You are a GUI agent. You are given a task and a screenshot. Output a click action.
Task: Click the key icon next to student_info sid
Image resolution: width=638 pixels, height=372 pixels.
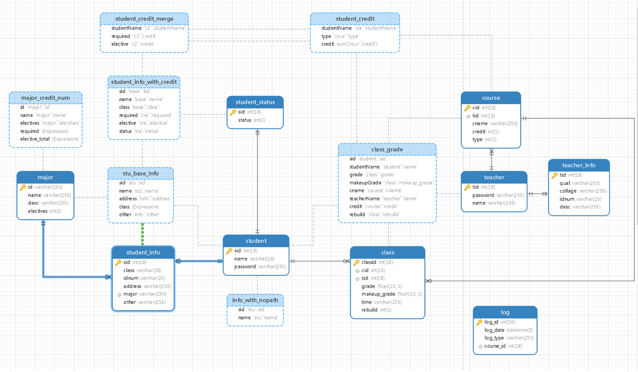coord(118,262)
